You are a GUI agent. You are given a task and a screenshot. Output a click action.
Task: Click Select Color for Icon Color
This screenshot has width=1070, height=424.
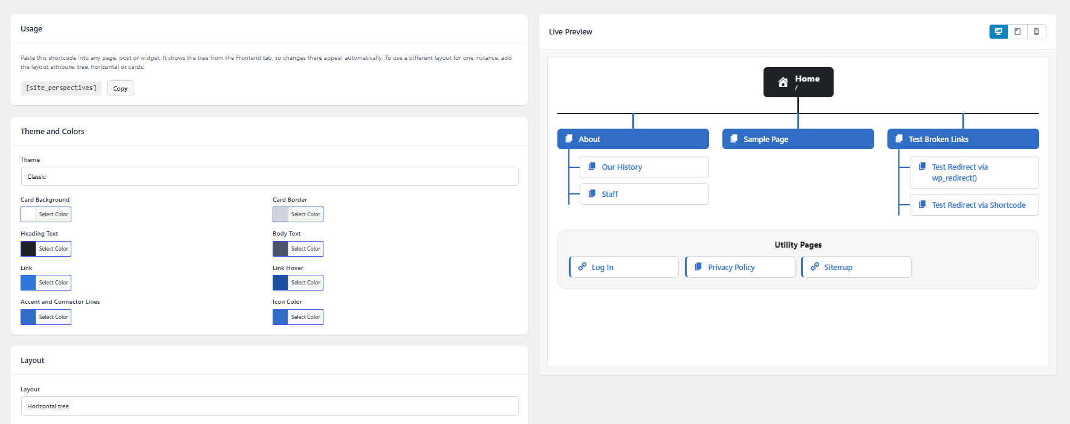[x=305, y=317]
